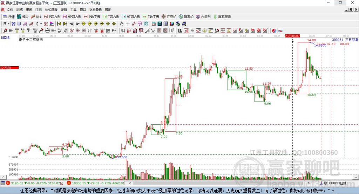Open the 9T四方形 tool
The width and height of the screenshot is (359, 194).
coord(131,17)
